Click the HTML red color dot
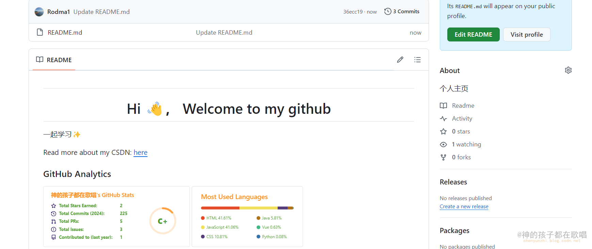The height and width of the screenshot is (249, 592). point(203,218)
